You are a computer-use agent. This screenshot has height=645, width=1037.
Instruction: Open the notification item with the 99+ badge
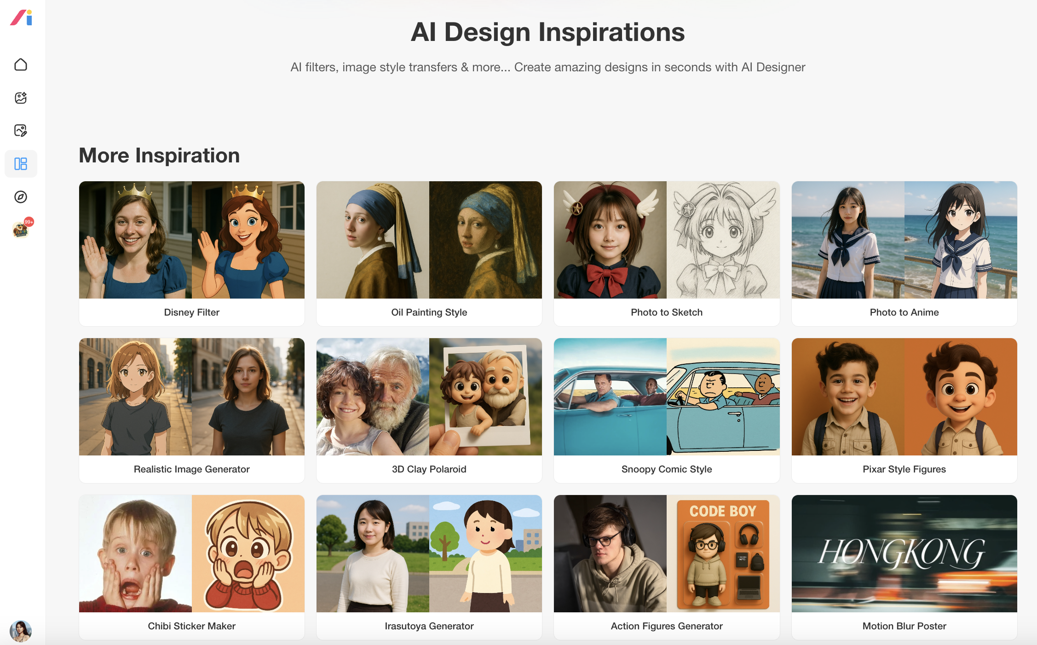pyautogui.click(x=21, y=229)
